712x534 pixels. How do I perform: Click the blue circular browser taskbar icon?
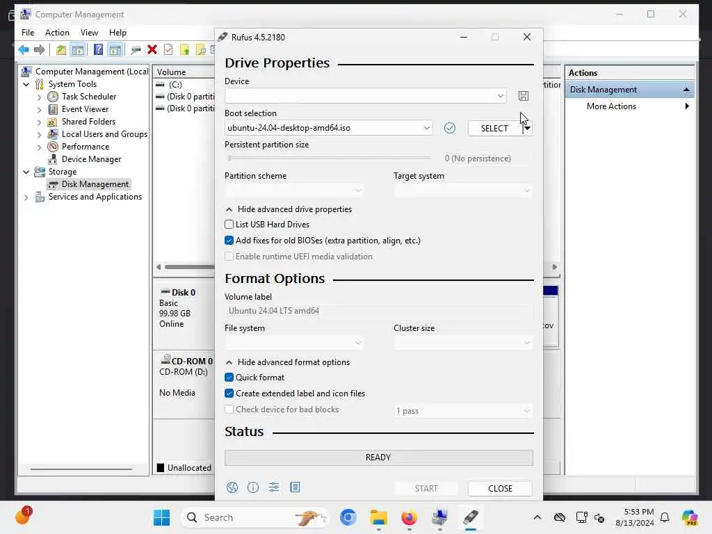click(x=348, y=517)
